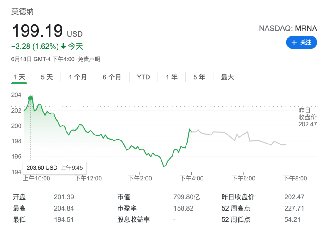Screen dimensions: 334x235
Task: Click the down arrow next to 今天
Action: click(x=63, y=46)
